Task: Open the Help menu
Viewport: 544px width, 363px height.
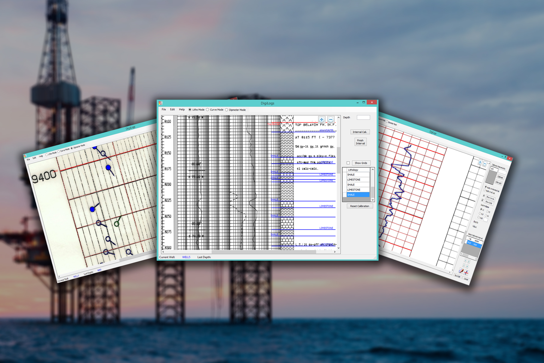Action: point(182,110)
